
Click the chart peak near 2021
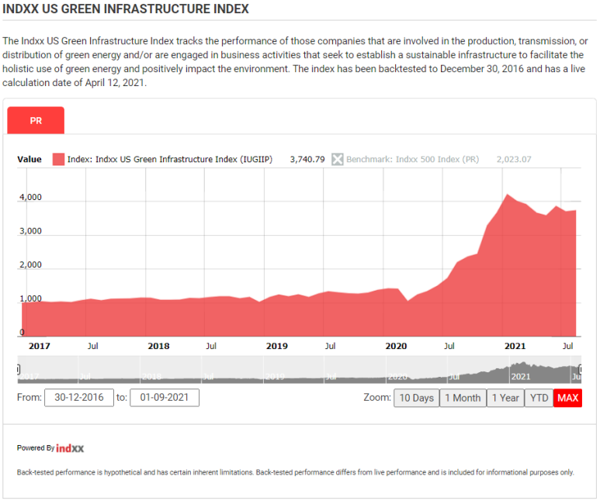click(508, 195)
